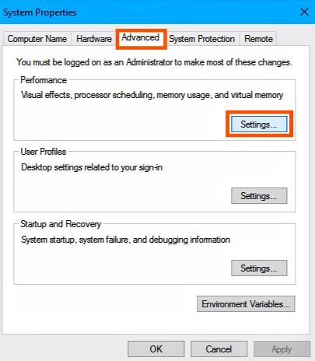This screenshot has height=361, width=315.
Task: Close the System Properties window
Action: [x=304, y=12]
